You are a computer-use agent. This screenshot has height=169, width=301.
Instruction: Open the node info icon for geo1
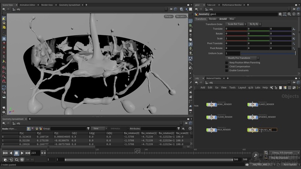point(294,14)
